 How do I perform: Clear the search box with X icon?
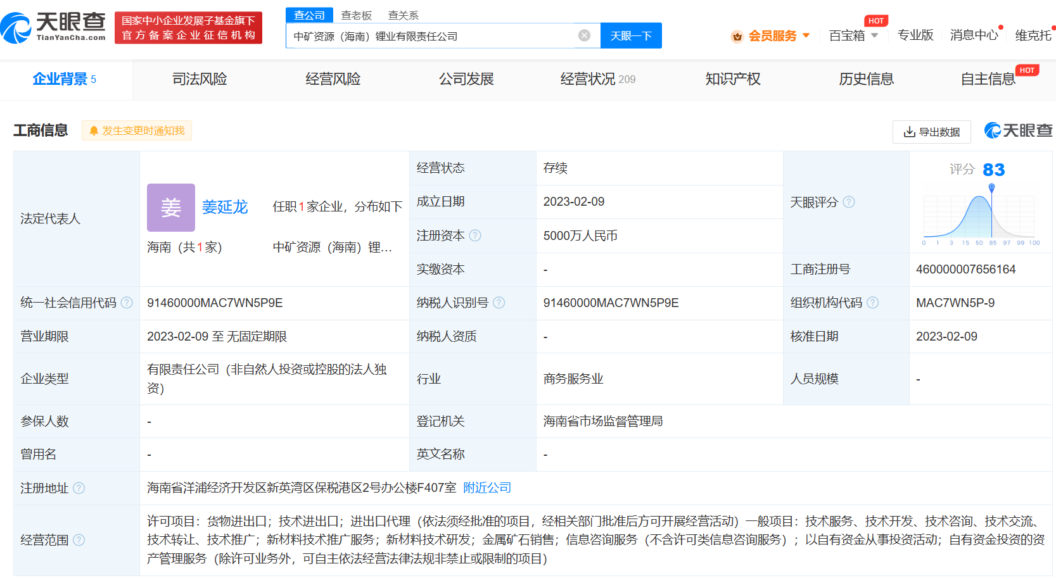coord(585,35)
